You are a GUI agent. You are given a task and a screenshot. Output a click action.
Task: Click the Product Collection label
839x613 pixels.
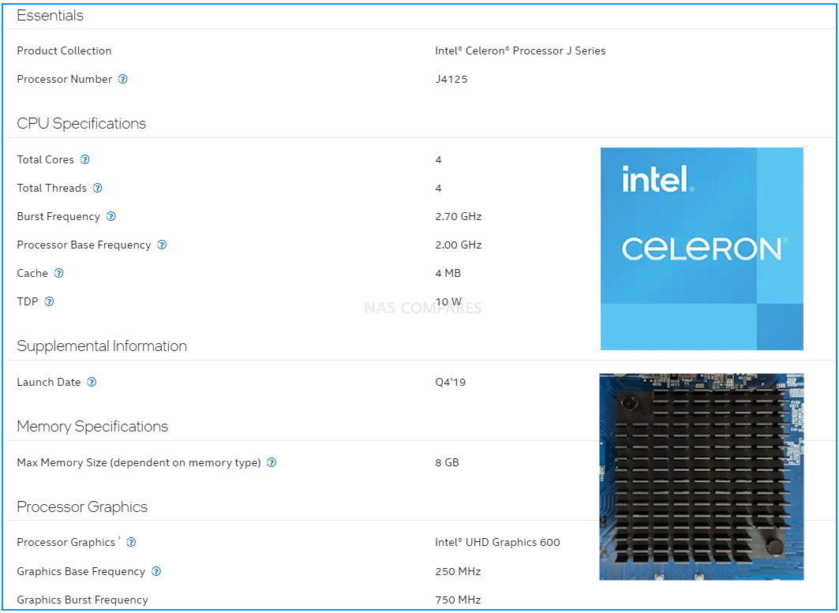[64, 50]
